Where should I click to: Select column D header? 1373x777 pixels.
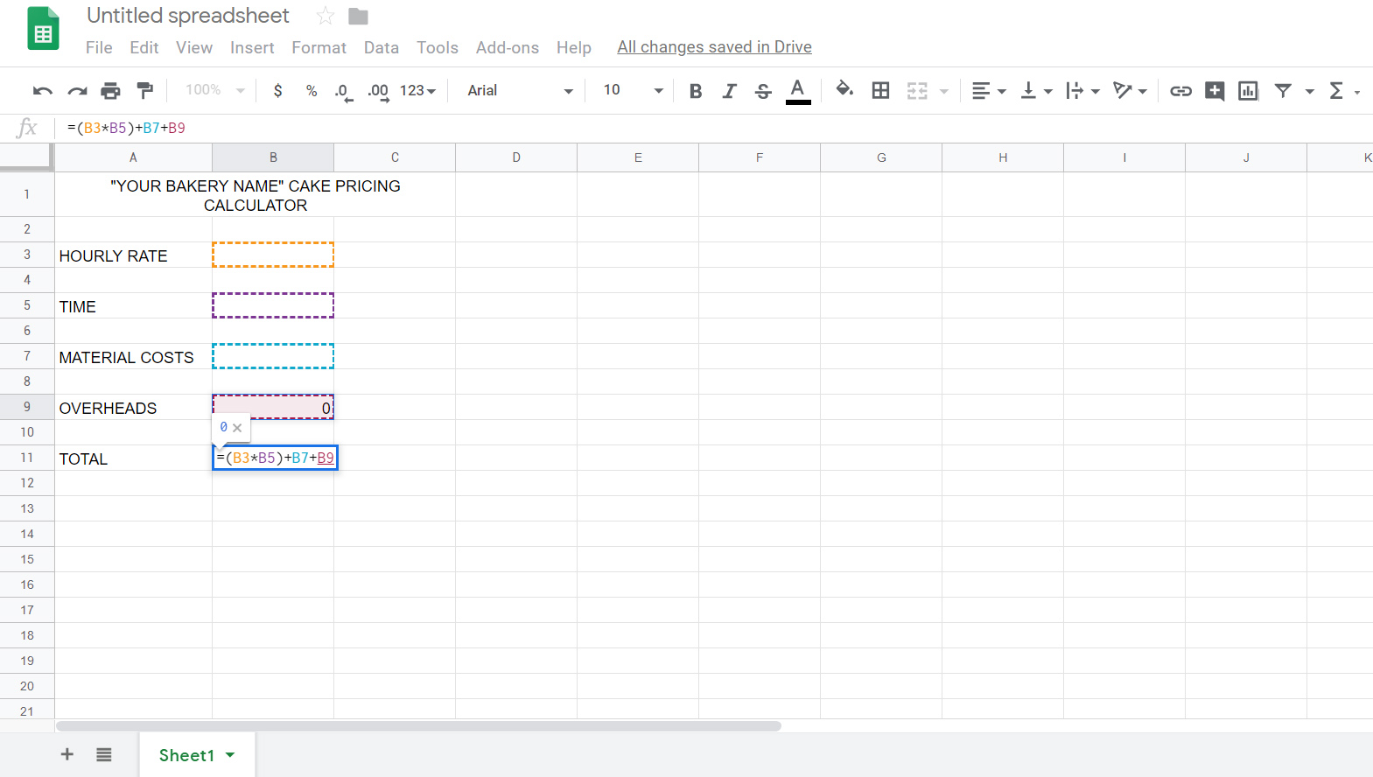coord(516,157)
